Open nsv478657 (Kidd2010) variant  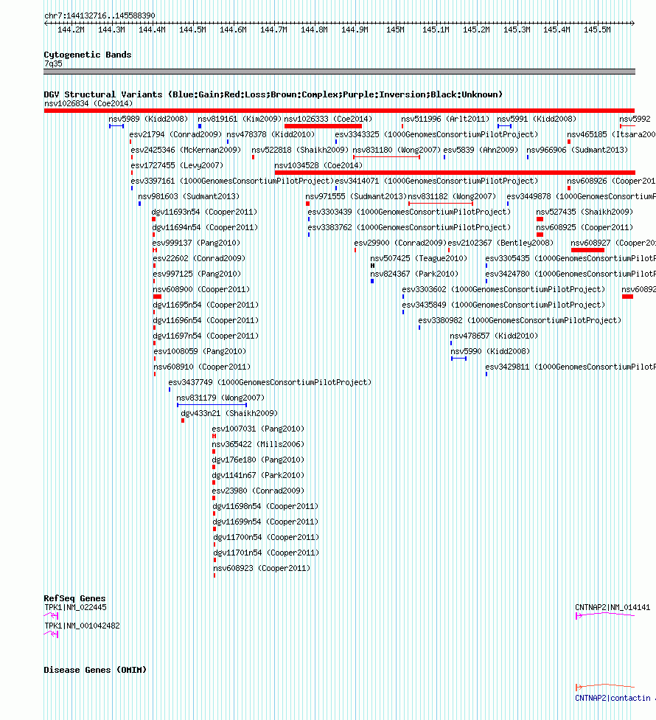(x=494, y=336)
